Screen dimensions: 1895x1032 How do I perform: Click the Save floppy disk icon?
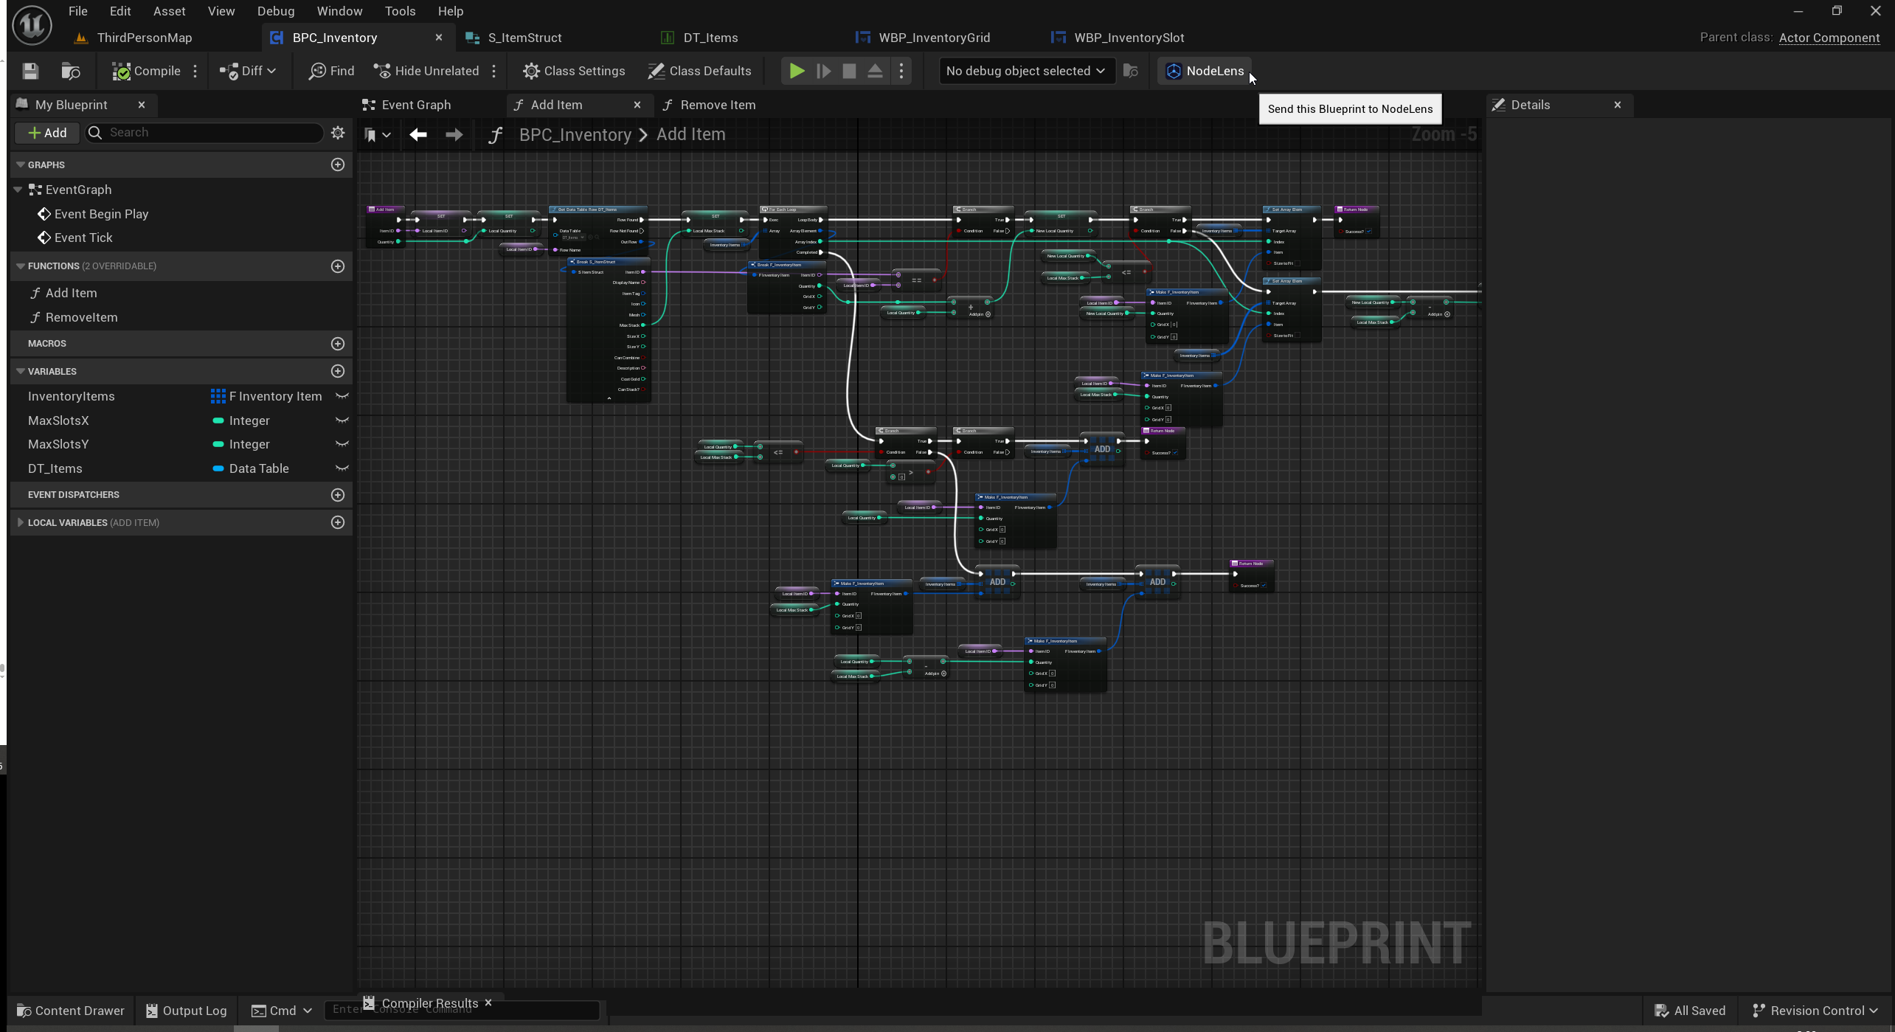click(30, 71)
